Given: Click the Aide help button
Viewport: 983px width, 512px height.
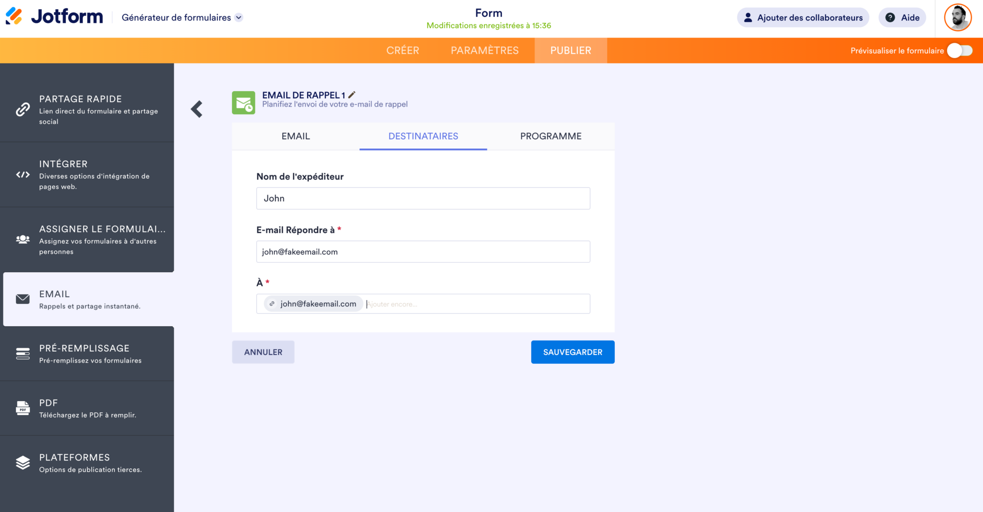Looking at the screenshot, I should [902, 17].
